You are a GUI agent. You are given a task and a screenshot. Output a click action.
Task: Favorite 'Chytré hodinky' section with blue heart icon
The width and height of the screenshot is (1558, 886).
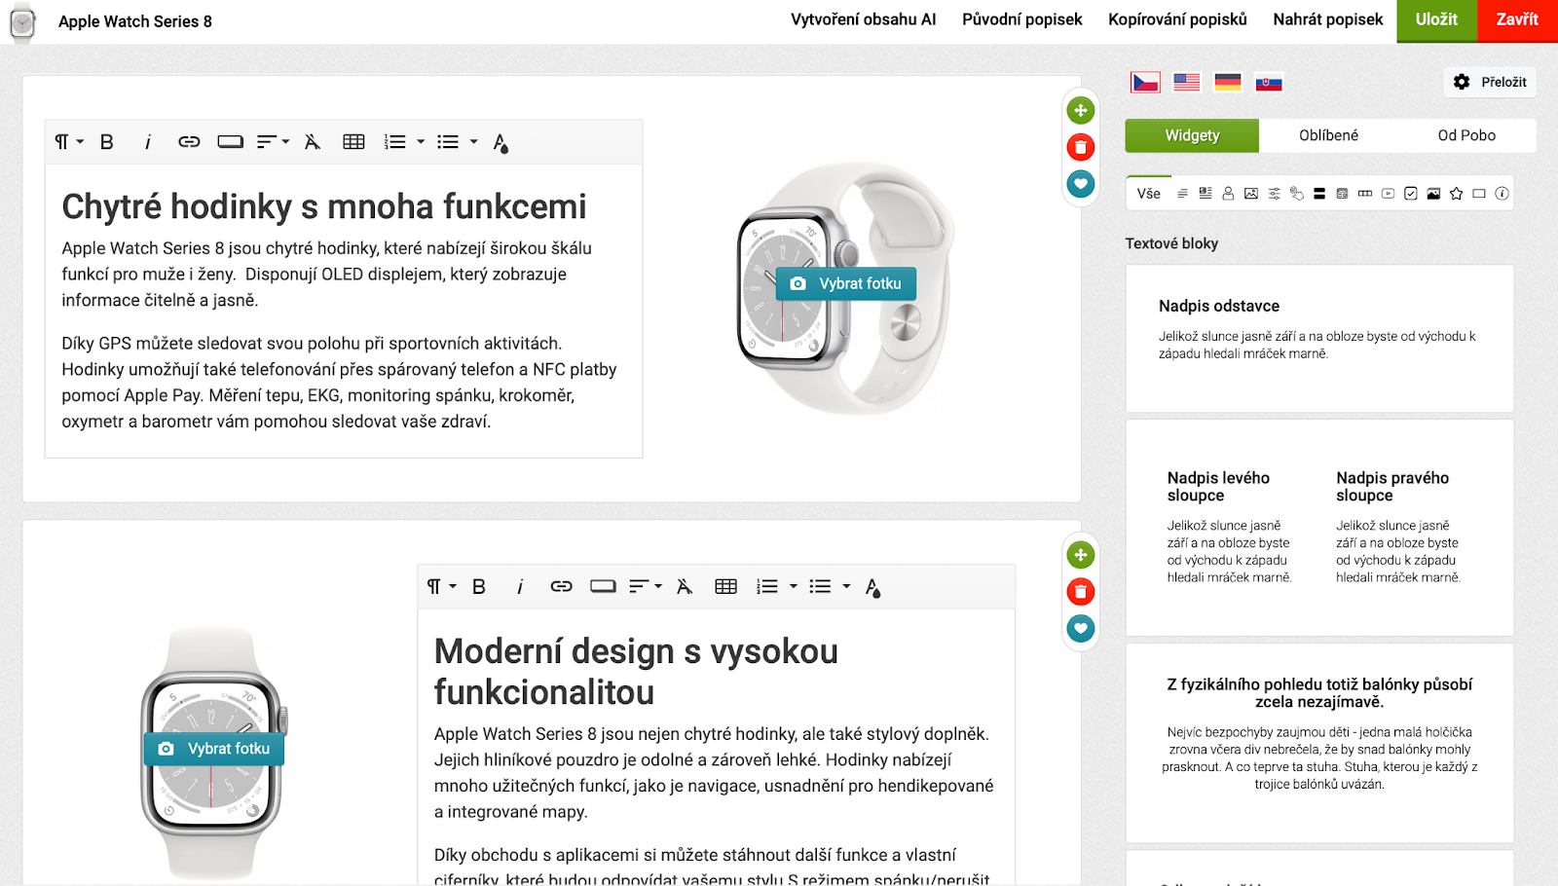point(1080,183)
